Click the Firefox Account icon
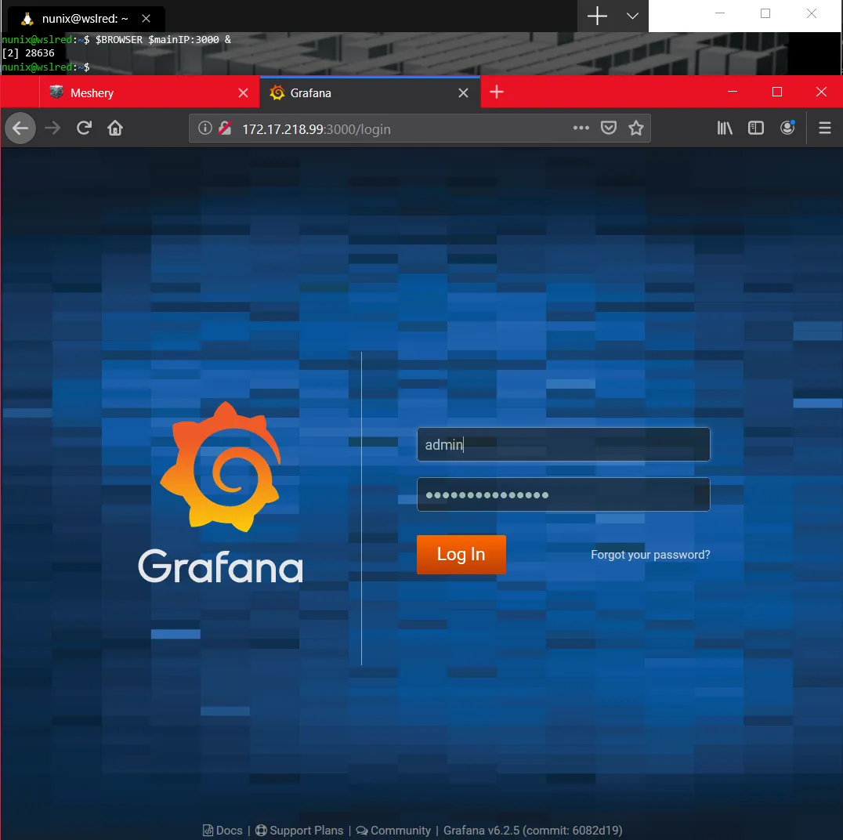The width and height of the screenshot is (843, 840). click(x=787, y=128)
